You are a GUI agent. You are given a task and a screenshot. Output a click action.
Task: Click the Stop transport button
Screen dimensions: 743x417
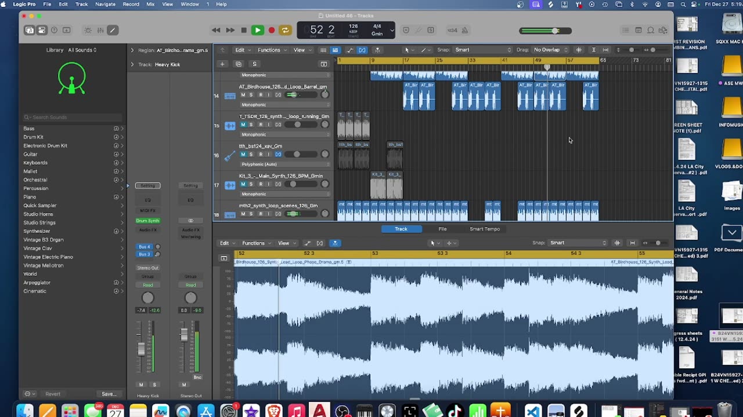(x=244, y=30)
